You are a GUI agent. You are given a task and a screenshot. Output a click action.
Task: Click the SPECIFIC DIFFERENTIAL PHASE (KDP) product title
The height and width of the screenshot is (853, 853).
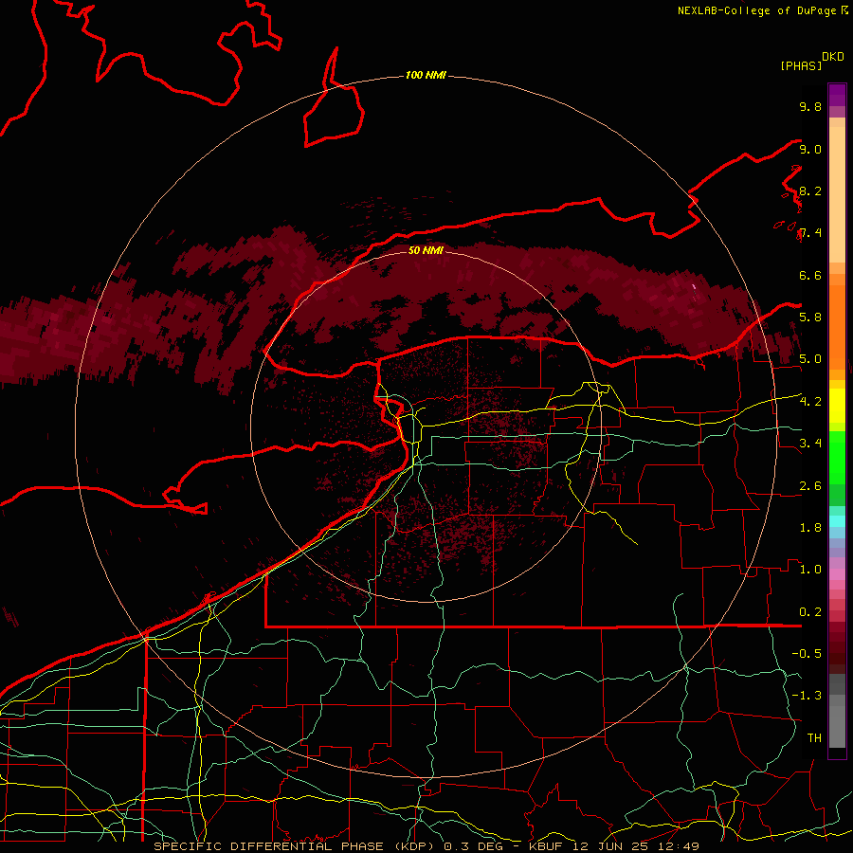(296, 846)
